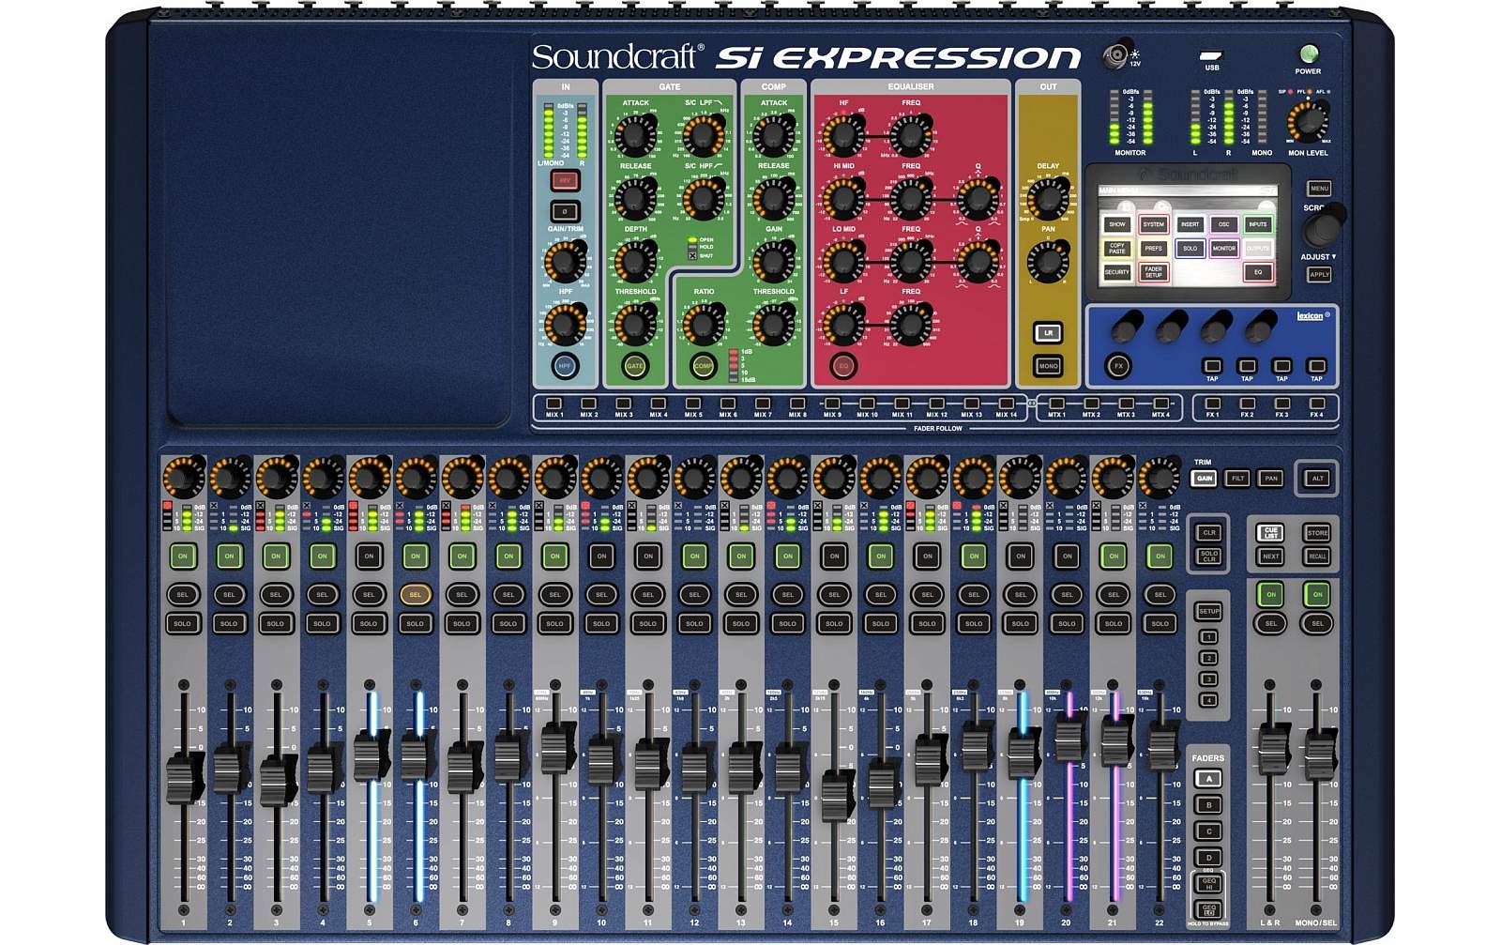Turn on channel 5 with its ON button

coord(369,556)
